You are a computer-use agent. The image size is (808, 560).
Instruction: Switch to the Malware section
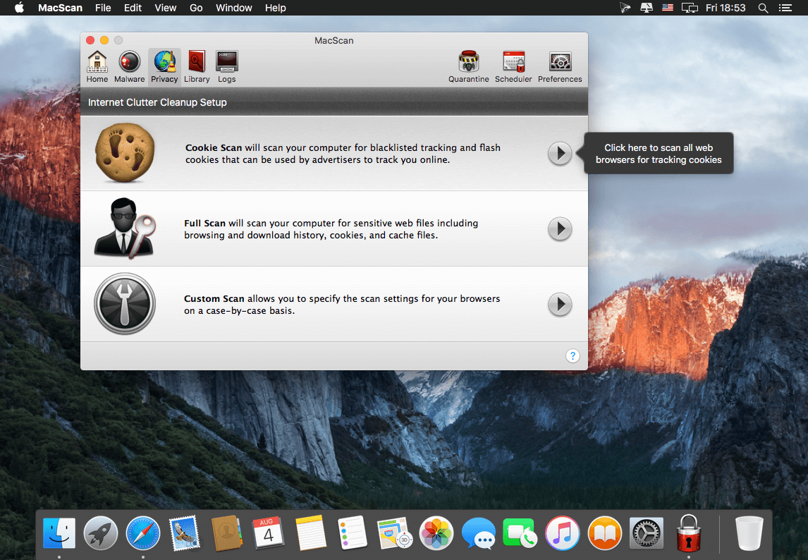coord(129,67)
